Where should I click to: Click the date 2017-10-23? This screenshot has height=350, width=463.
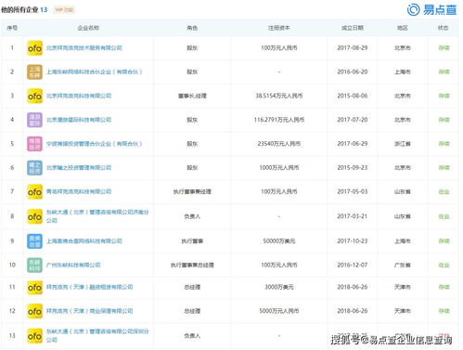click(353, 241)
